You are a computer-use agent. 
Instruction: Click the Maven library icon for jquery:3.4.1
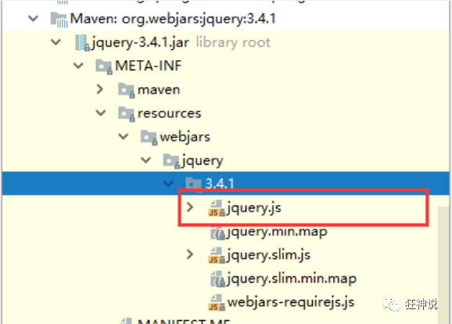[x=59, y=20]
